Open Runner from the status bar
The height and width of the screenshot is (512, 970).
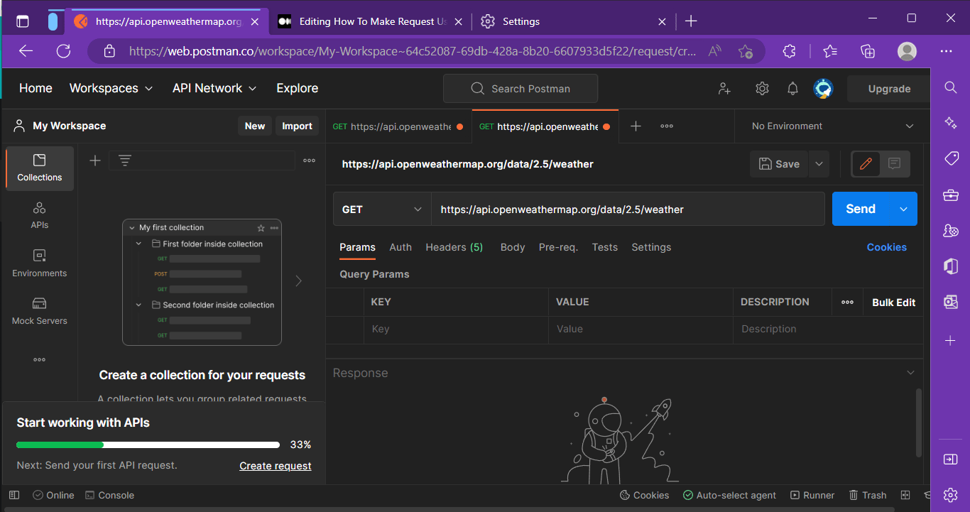(811, 495)
